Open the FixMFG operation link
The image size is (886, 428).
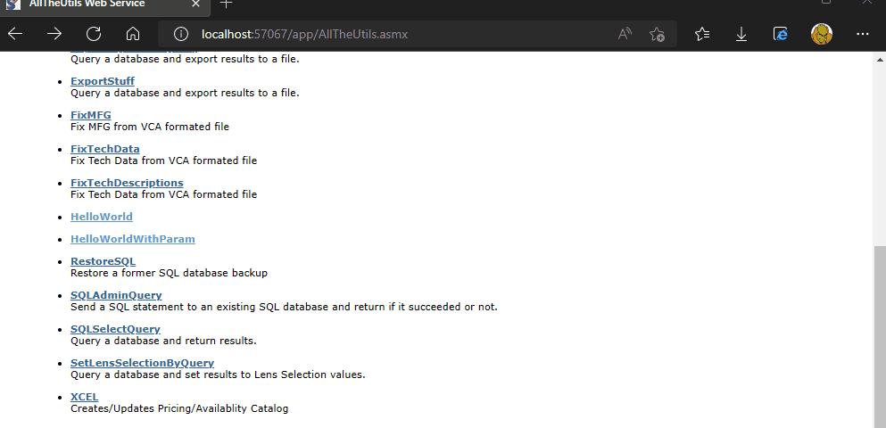pos(90,115)
